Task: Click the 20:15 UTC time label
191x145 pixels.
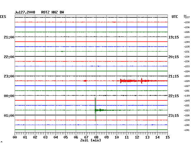Action: pyautogui.click(x=174, y=57)
